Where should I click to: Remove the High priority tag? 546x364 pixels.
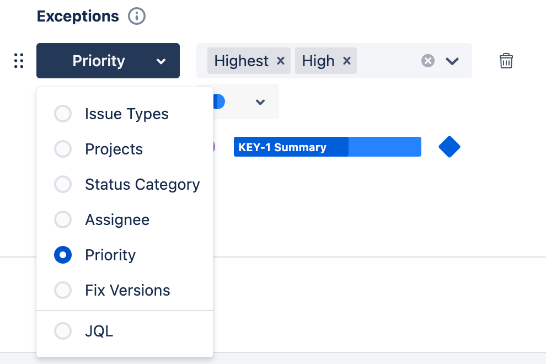pos(347,61)
